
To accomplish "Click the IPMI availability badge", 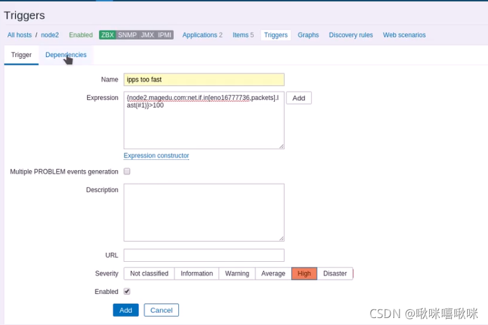I will [x=164, y=35].
